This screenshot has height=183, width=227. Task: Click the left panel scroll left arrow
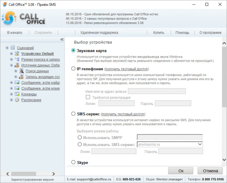pyautogui.click(x=8, y=174)
